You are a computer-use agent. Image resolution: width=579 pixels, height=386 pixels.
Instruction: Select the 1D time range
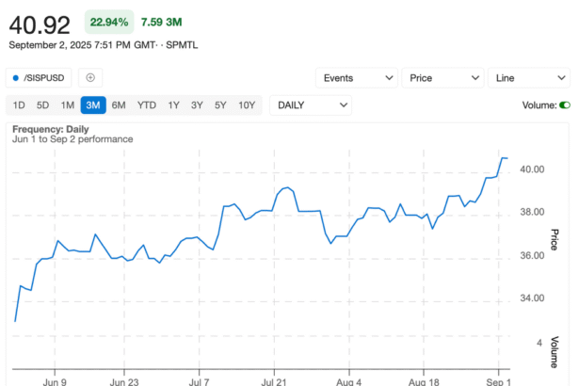tap(17, 105)
